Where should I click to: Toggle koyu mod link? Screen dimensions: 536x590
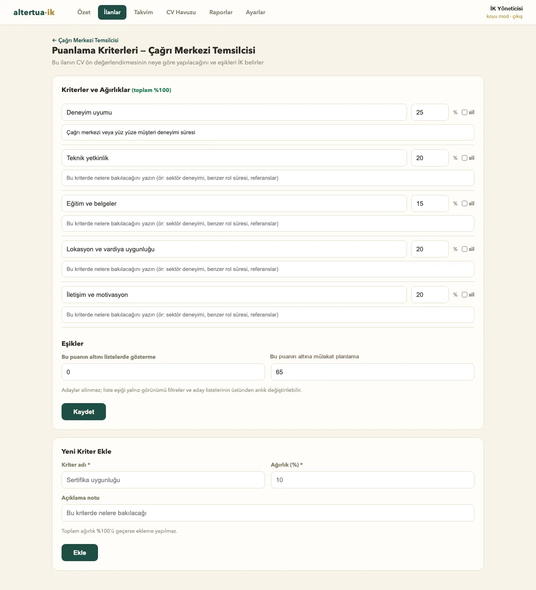497,16
